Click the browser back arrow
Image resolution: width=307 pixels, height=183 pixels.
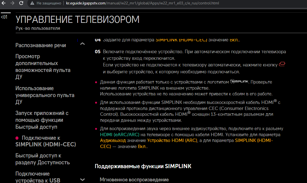click(x=4, y=4)
